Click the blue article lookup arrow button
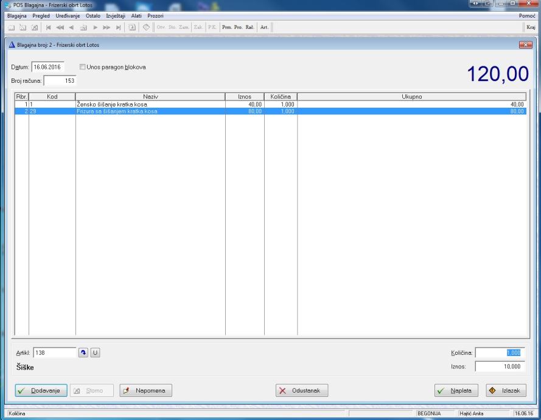The image size is (541, 420). click(x=83, y=352)
